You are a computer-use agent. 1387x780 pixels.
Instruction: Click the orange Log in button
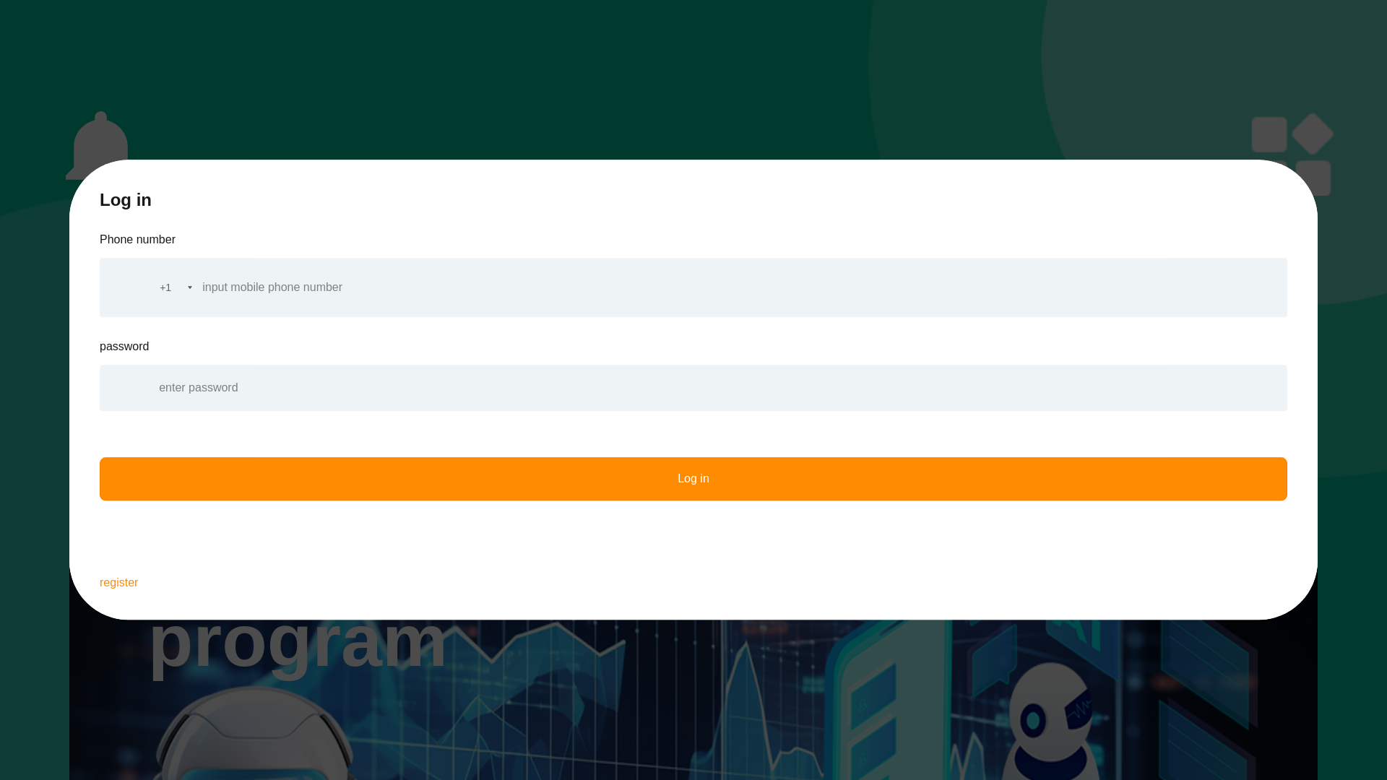click(x=693, y=479)
